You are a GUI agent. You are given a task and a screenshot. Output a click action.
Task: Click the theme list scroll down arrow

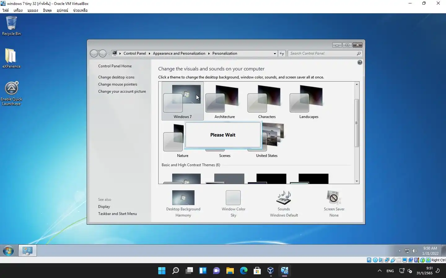[x=357, y=181]
